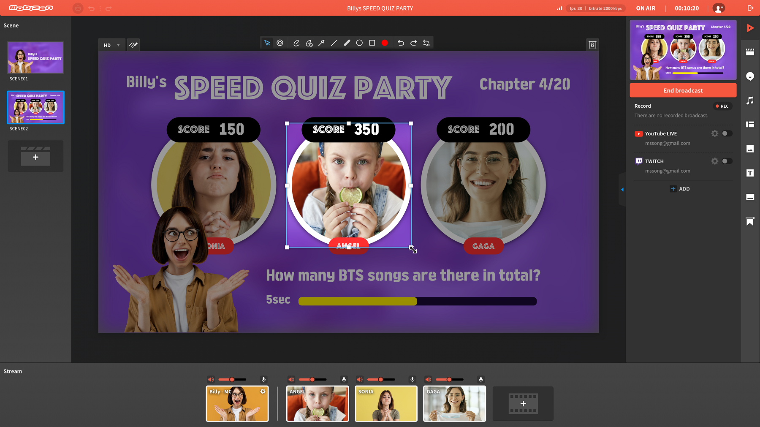
Task: Click the lock canvas icon
Action: [x=592, y=45]
